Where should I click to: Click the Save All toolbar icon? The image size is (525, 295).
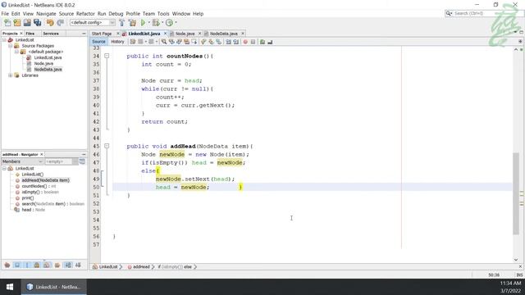tap(37, 23)
